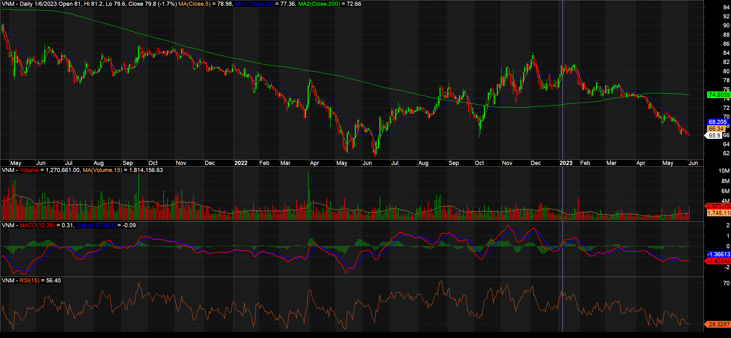Select the Signal(12,26,9) legend label
The height and width of the screenshot is (338, 731).
coord(96,225)
